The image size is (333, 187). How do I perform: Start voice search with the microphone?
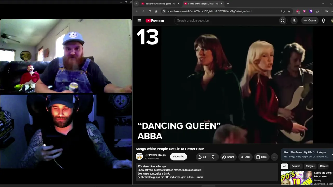pos(294,21)
